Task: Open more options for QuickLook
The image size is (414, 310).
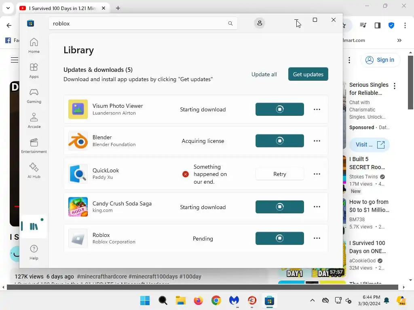Action: [x=317, y=174]
